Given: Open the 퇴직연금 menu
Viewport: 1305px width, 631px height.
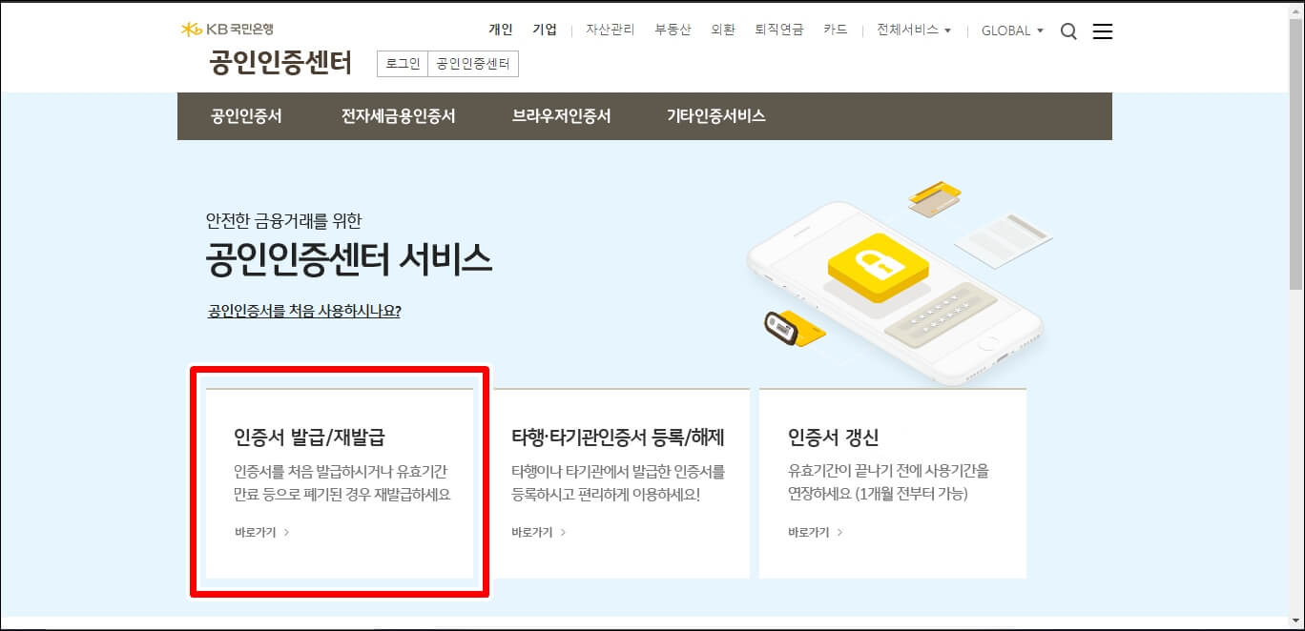Looking at the screenshot, I should coord(779,30).
